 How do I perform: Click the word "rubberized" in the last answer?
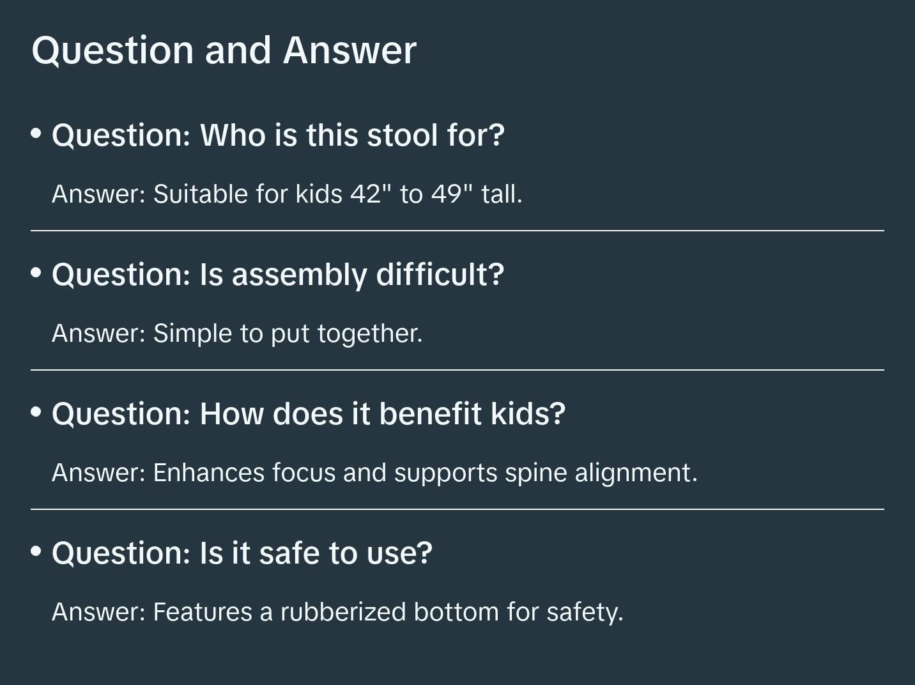click(x=343, y=612)
